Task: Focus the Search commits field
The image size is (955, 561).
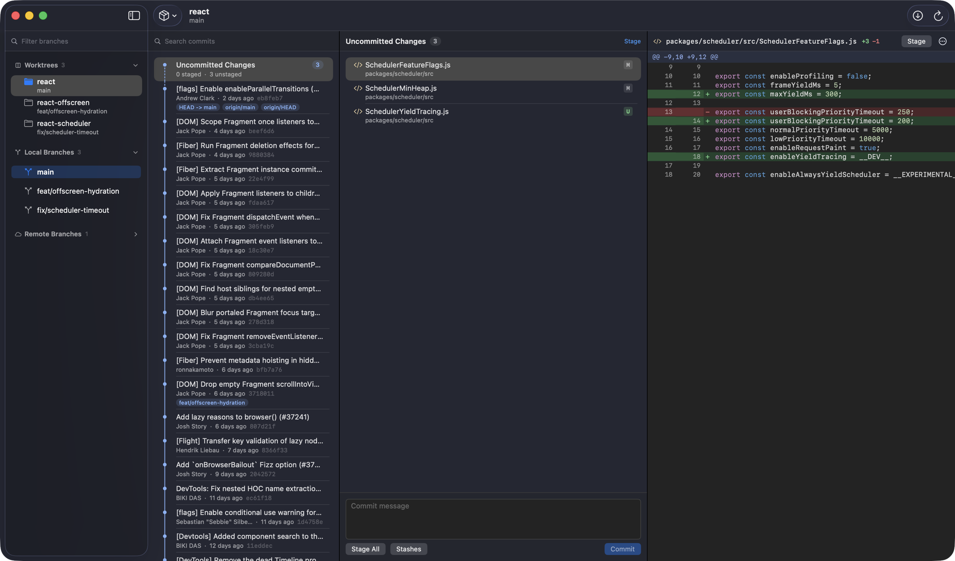Action: tap(244, 41)
